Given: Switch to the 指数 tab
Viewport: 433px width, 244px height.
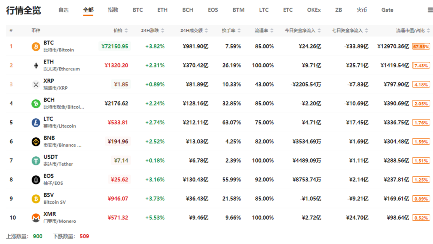Looking at the screenshot, I should click(x=113, y=10).
